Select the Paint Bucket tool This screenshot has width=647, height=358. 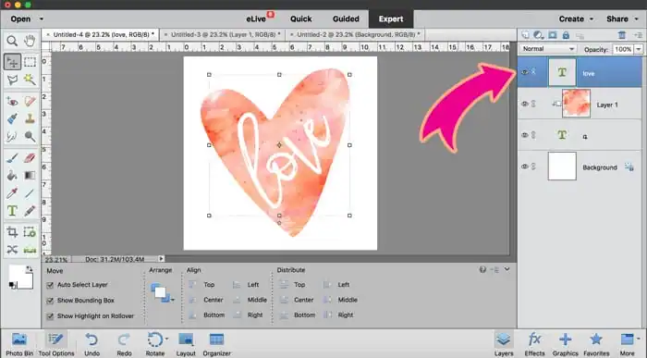pos(12,176)
